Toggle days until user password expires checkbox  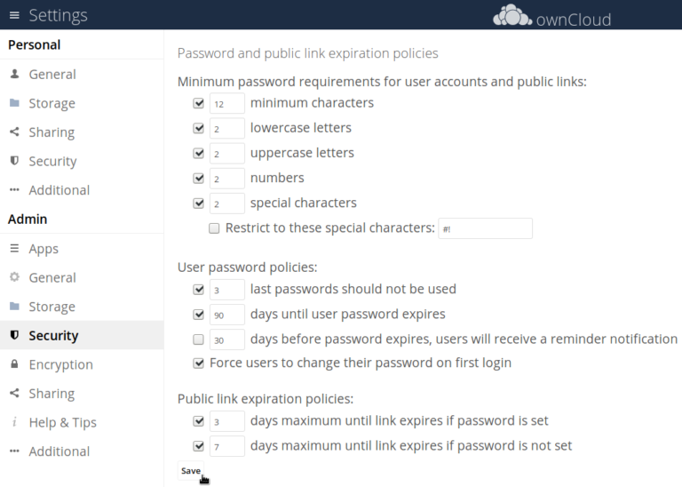coord(198,315)
